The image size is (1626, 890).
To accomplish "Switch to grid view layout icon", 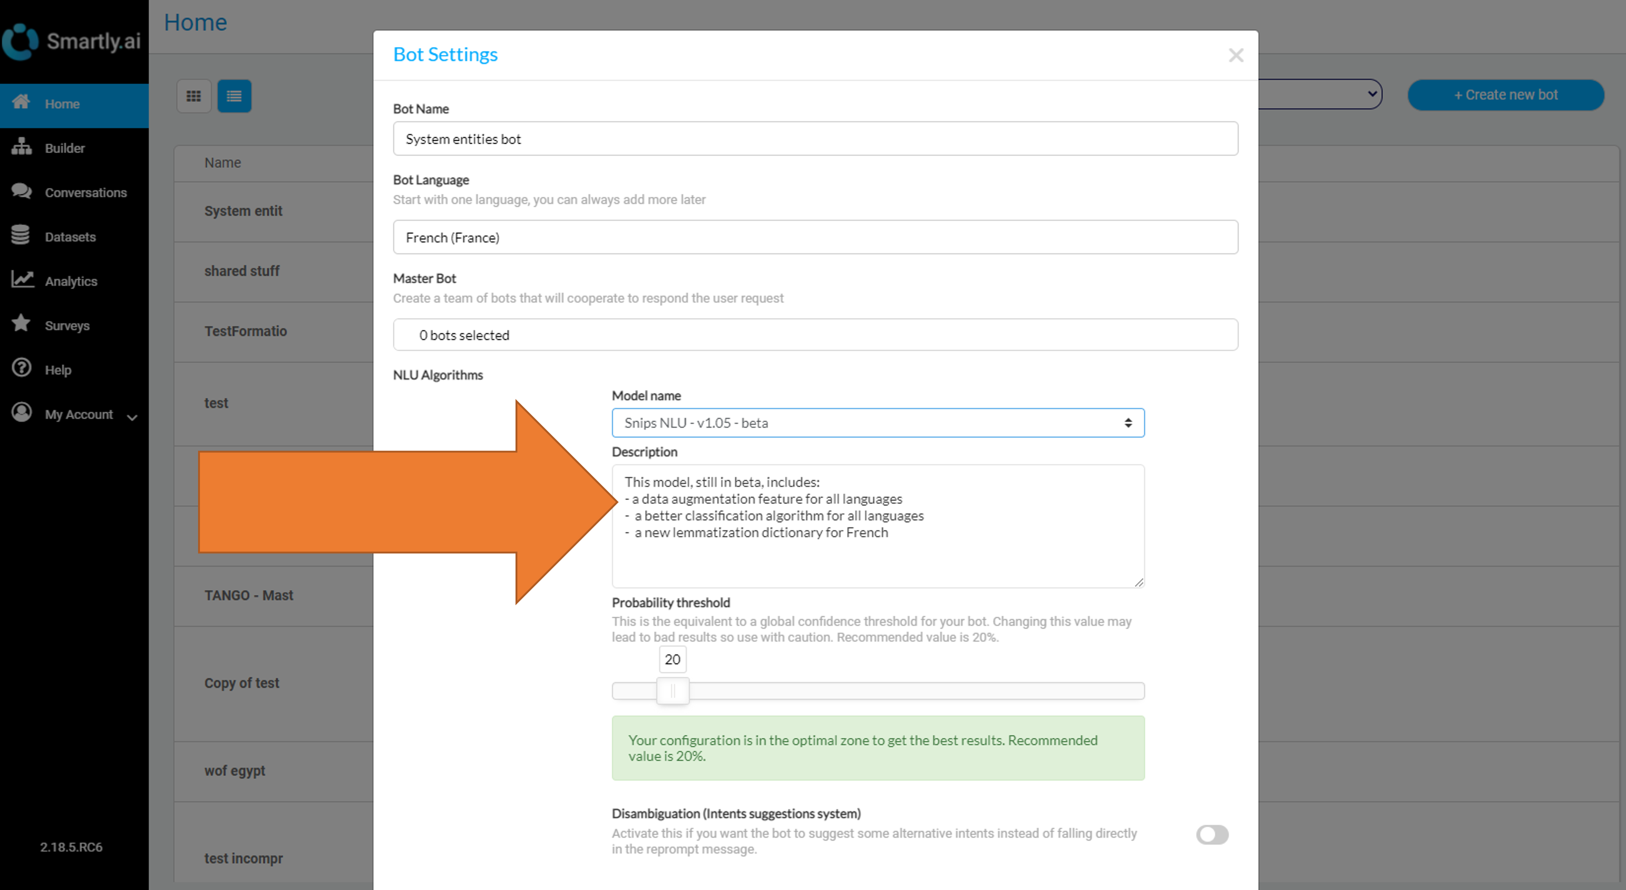I will pos(194,96).
